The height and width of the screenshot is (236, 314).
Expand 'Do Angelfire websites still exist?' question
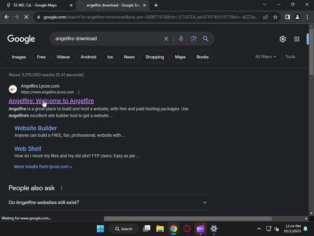108,203
